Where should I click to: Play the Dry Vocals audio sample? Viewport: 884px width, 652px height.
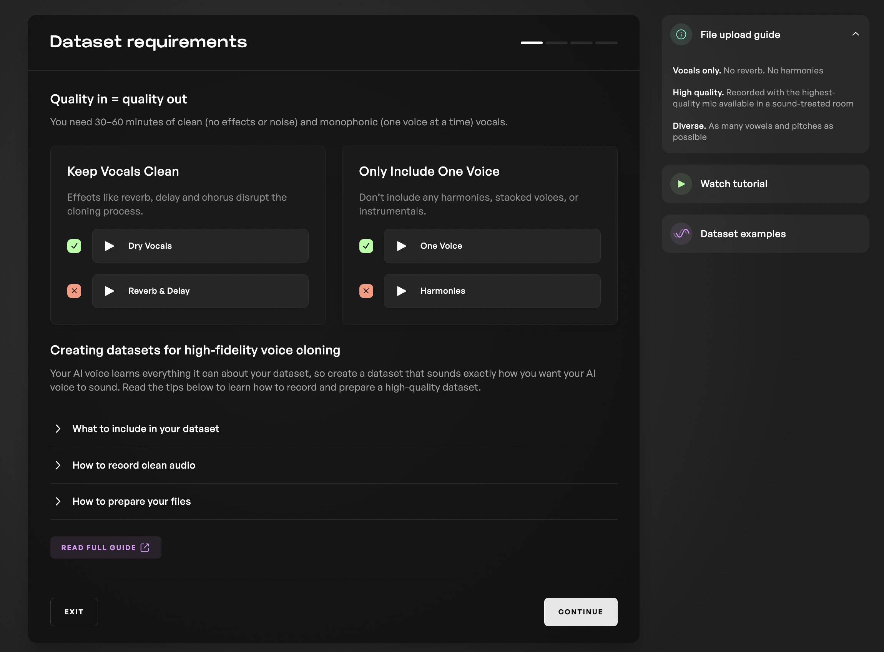point(109,246)
